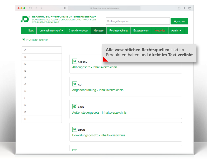
Task: Click the §§ icon beside AktienG
Action: (75, 61)
